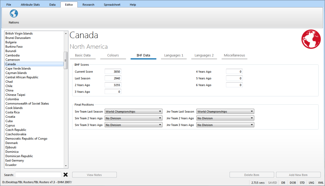The image size is (325, 186).
Task: Click the nations list scrollbar thumb
Action: coord(66,60)
